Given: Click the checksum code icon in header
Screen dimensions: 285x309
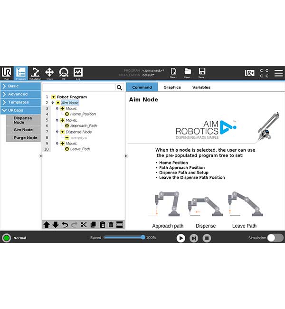Looking at the screenshot, I should point(264,73).
